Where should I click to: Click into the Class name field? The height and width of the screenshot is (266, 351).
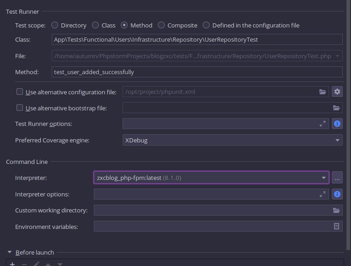coord(197,39)
